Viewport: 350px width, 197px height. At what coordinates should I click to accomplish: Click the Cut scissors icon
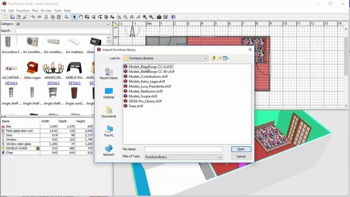tap(46, 17)
